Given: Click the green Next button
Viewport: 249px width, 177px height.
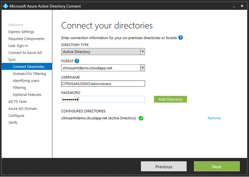Looking at the screenshot, I should (x=217, y=166).
